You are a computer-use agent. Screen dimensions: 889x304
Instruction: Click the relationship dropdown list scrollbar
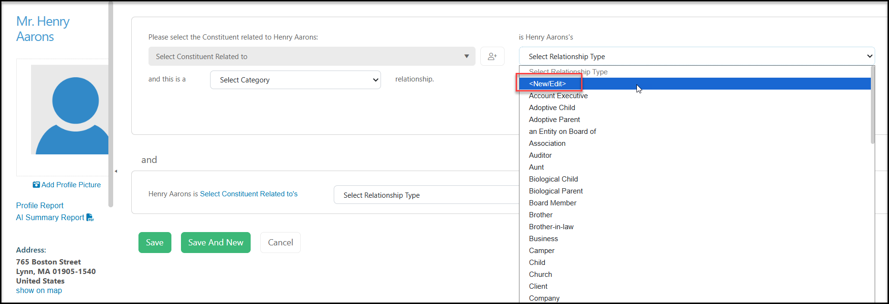[873, 105]
